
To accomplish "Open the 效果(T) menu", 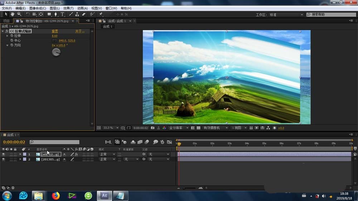I will point(68,8).
